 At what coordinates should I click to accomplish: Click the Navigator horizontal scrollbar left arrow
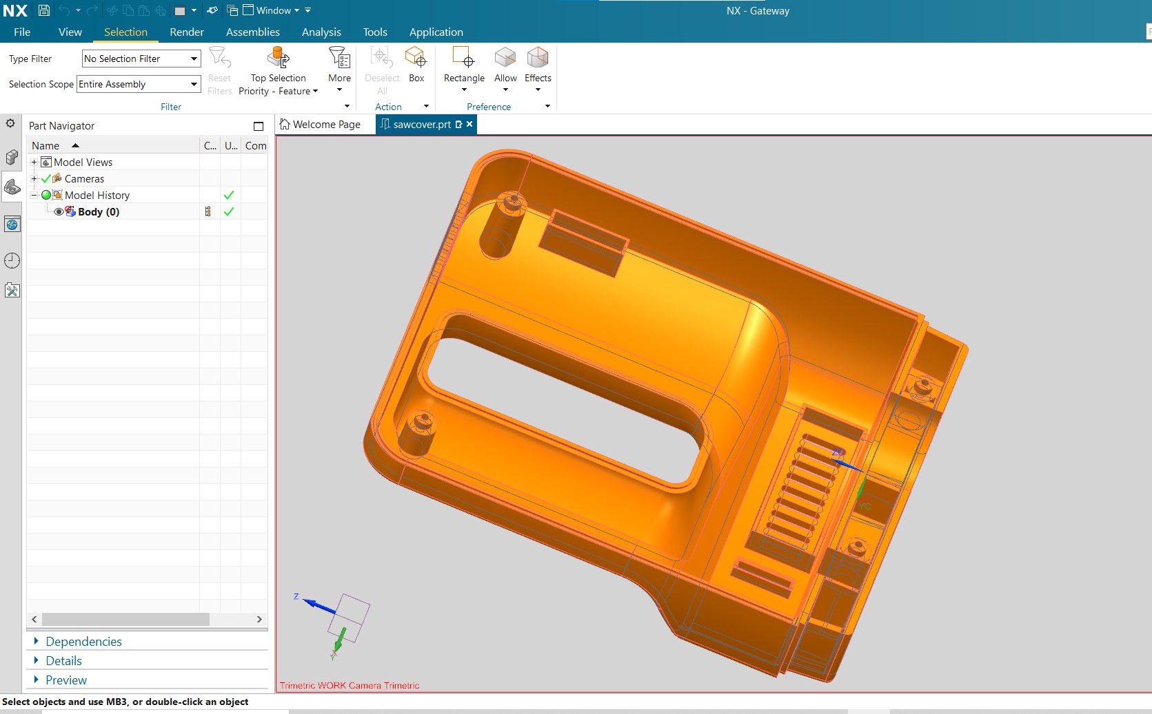coord(34,619)
